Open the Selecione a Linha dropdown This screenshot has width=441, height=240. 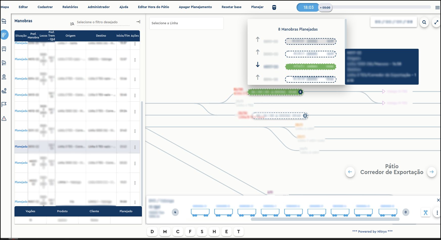[186, 23]
